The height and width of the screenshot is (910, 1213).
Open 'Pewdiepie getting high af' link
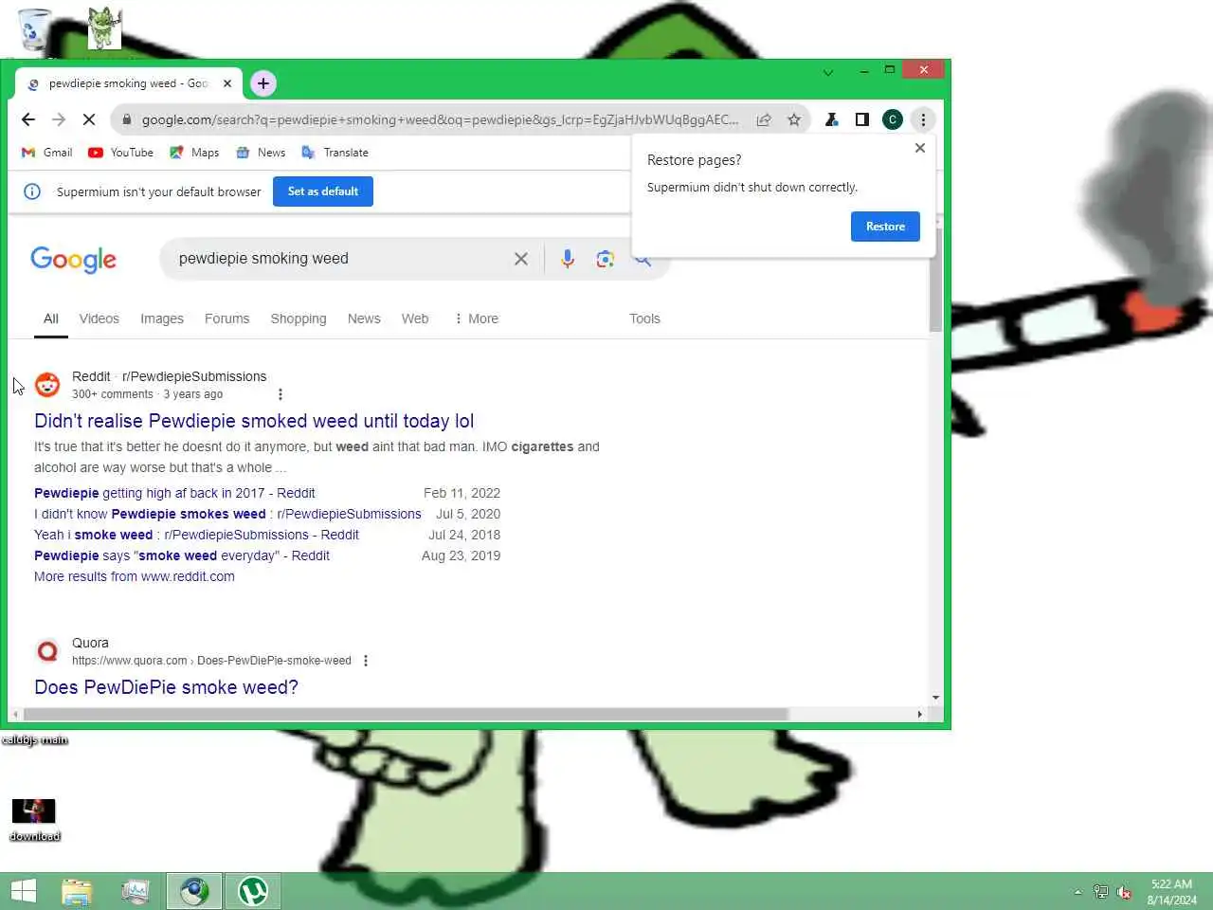tap(174, 493)
